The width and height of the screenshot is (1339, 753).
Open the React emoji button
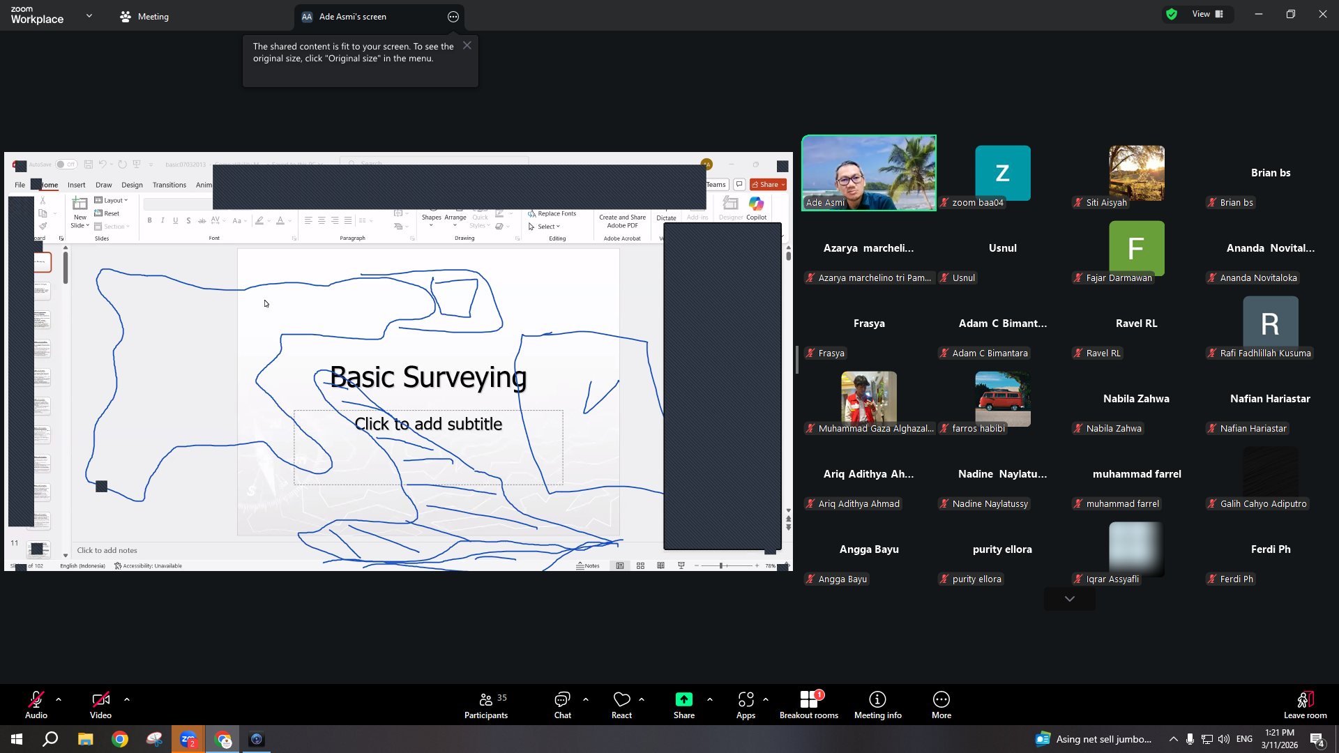tap(621, 705)
